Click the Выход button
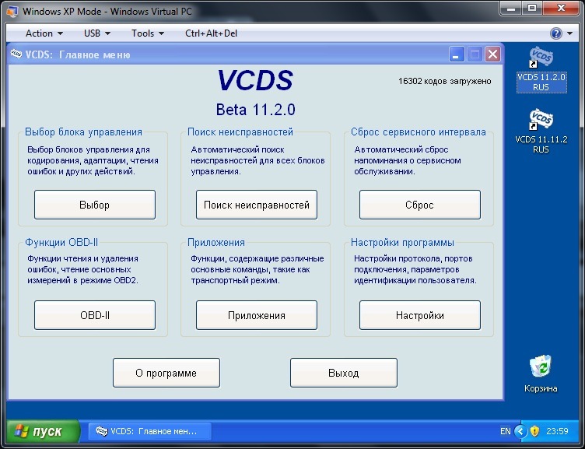The width and height of the screenshot is (585, 449). pos(344,373)
